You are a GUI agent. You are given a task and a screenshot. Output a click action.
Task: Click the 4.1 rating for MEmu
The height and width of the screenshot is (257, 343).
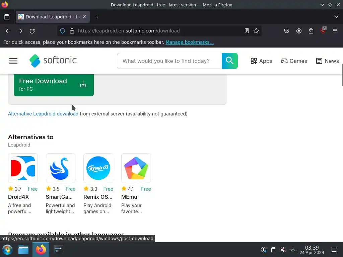click(131, 189)
